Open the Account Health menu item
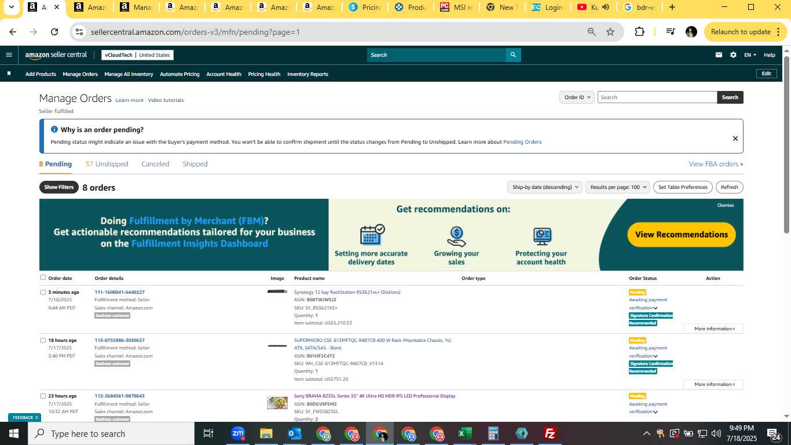 point(224,74)
